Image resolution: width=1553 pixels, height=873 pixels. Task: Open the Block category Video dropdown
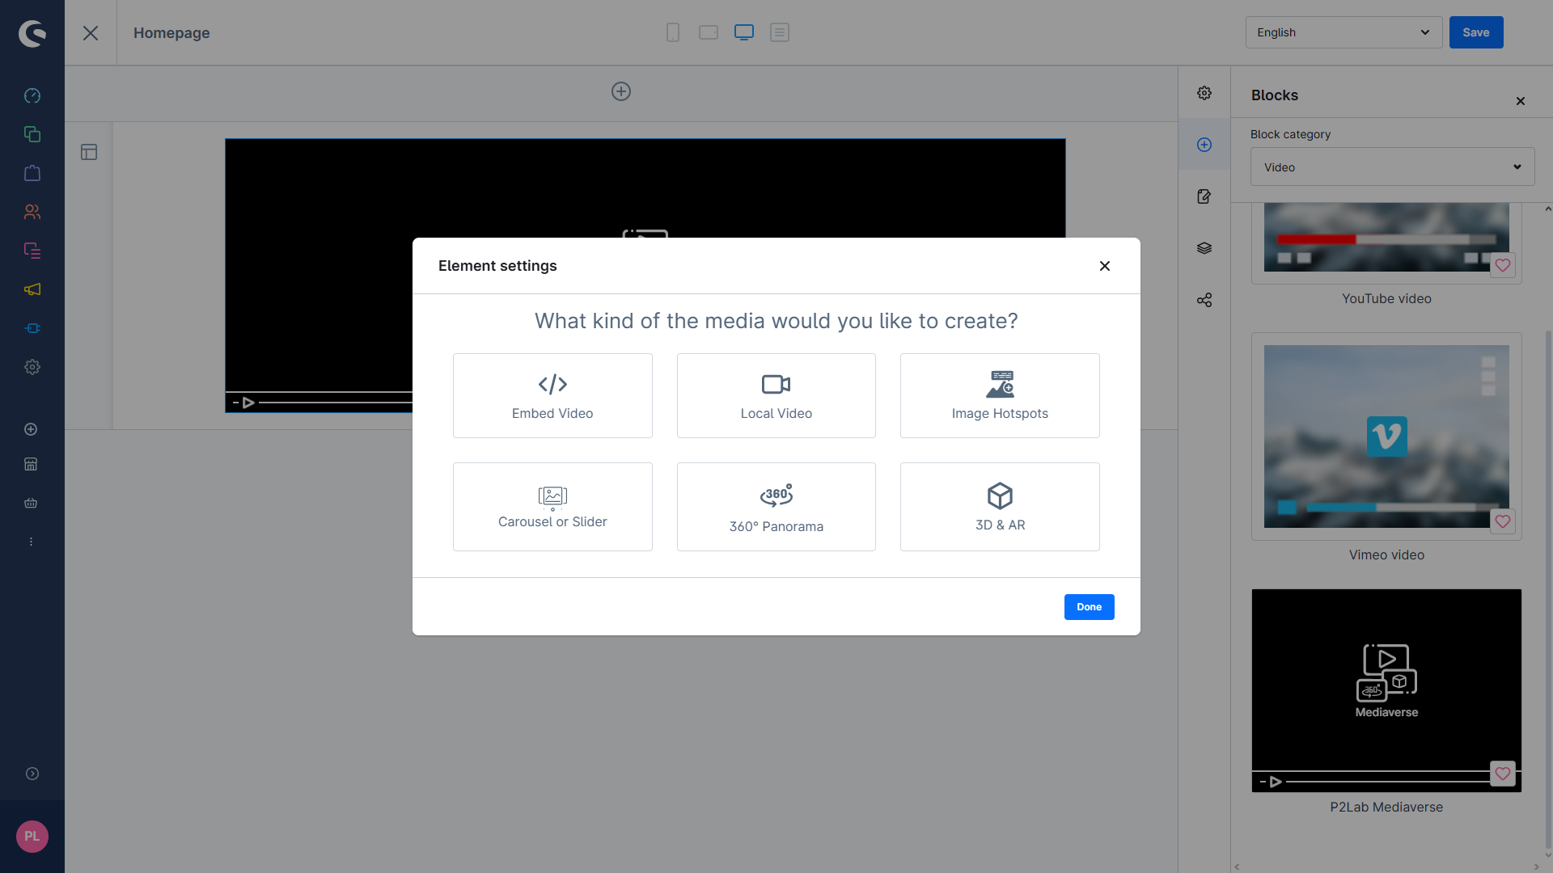click(x=1392, y=167)
